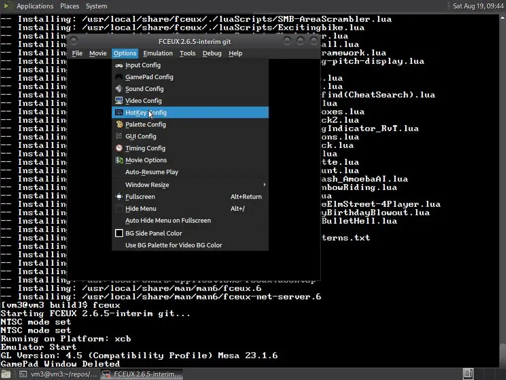Open the Places panel menu
506x380 pixels.
[x=69, y=6]
